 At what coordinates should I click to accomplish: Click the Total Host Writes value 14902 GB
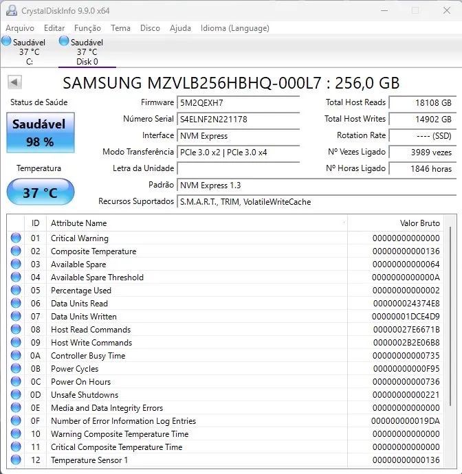point(422,119)
